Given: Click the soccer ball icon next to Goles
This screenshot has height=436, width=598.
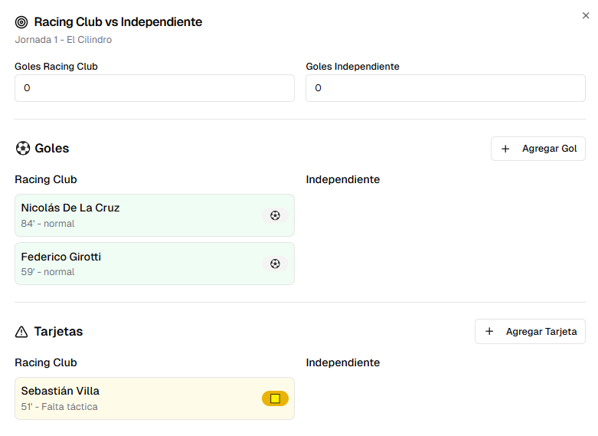Looking at the screenshot, I should 23,148.
